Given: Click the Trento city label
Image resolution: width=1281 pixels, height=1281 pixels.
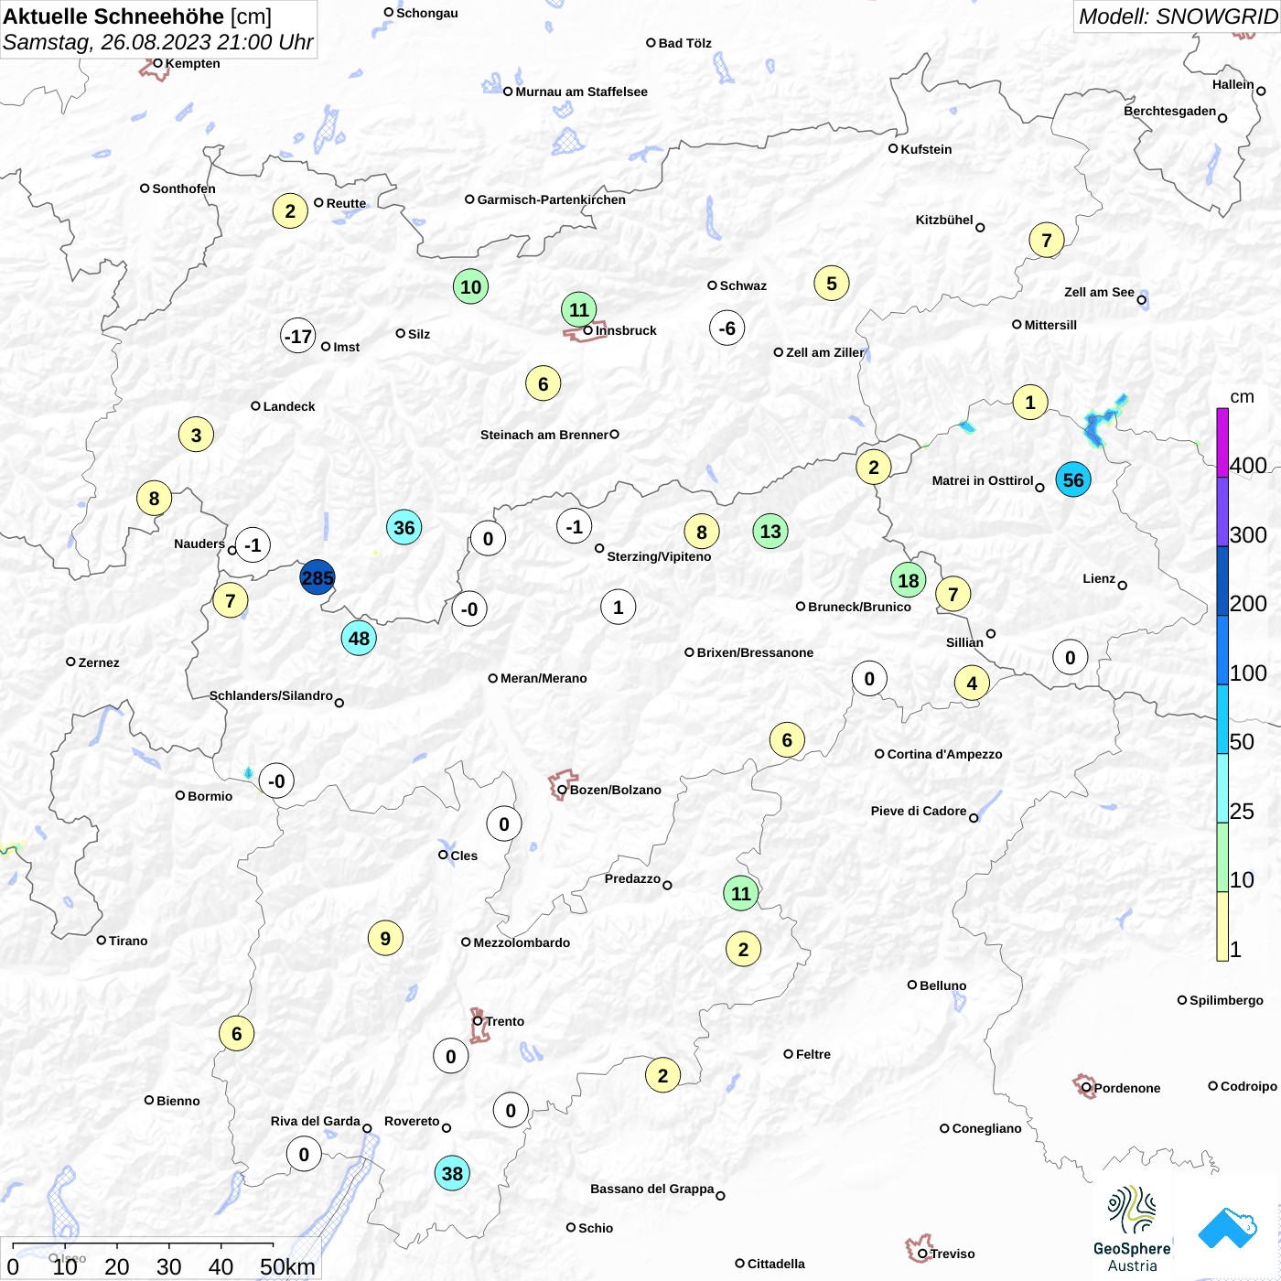Looking at the screenshot, I should click(505, 1021).
